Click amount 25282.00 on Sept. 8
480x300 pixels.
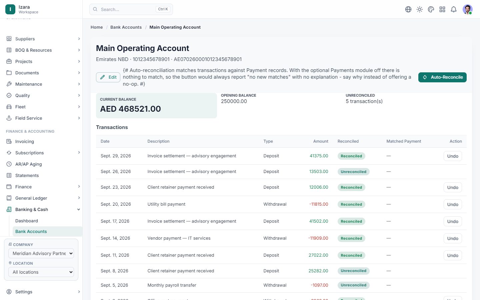318,271
